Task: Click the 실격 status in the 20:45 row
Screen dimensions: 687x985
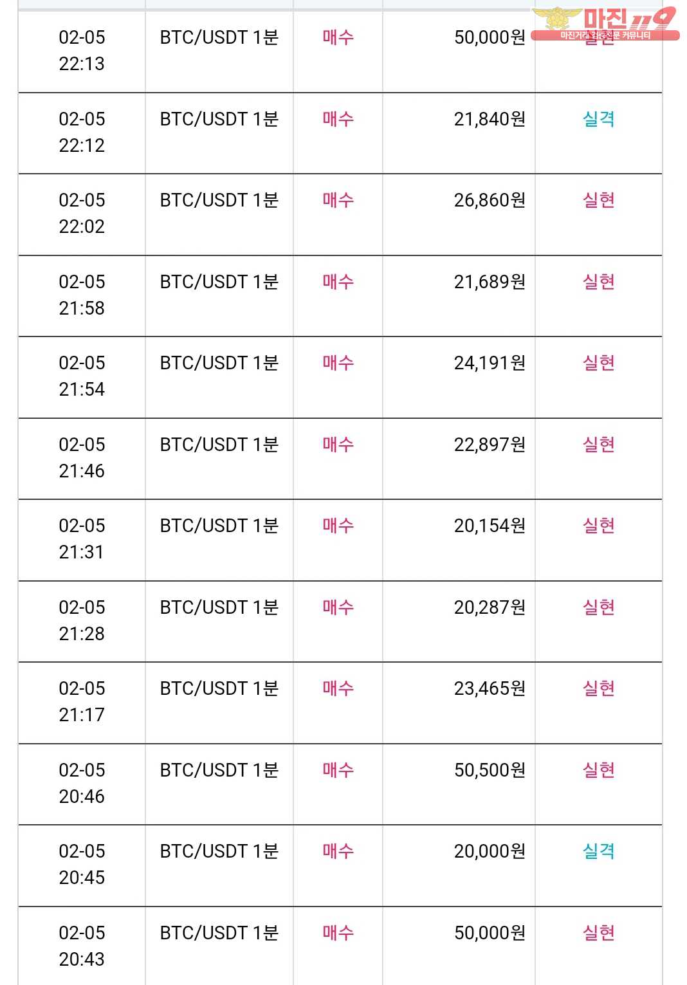Action: [x=598, y=851]
